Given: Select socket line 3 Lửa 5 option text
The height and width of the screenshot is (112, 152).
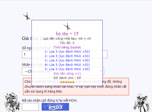Looking at the screenshot, I should [x=67, y=60].
